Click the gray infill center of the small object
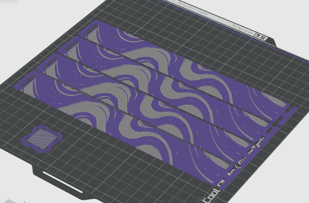The image size is (309, 203). (42, 138)
